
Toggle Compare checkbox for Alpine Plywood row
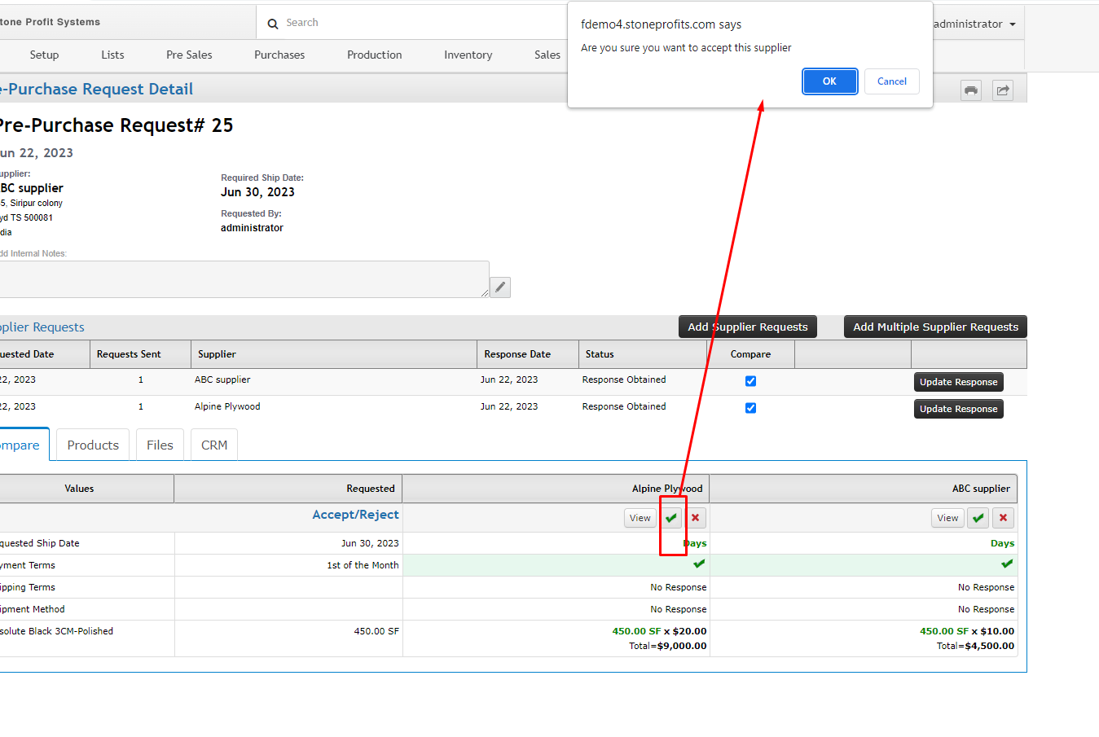point(750,408)
